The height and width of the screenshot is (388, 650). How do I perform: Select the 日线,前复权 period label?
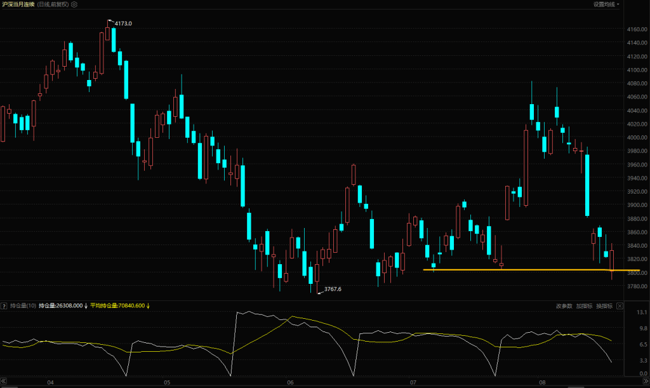53,4
